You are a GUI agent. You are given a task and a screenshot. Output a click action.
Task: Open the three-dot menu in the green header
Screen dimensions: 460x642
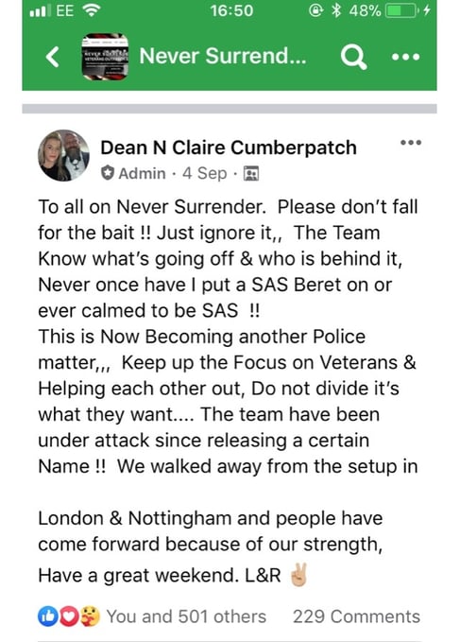(405, 57)
